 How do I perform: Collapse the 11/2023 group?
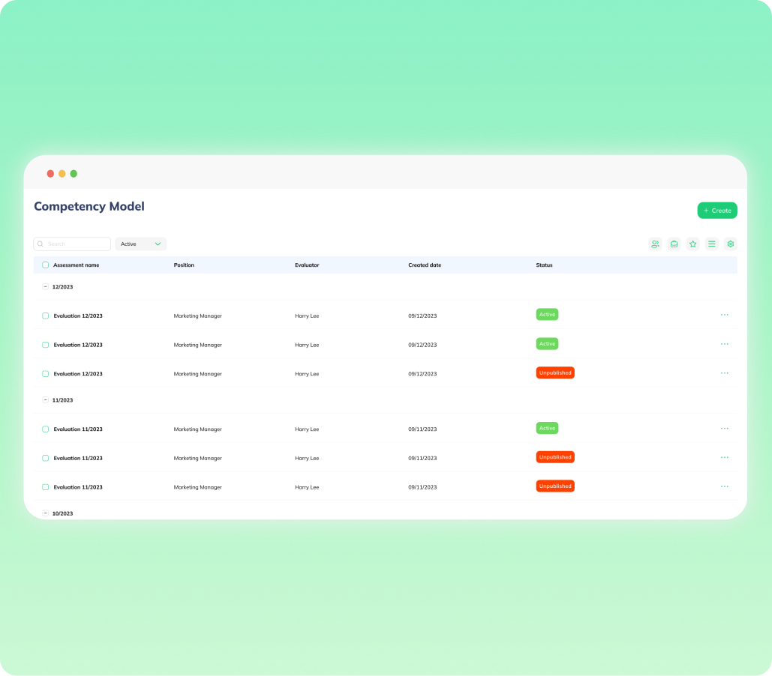[x=46, y=400]
